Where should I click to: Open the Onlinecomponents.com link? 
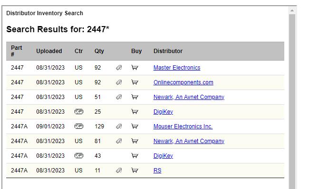coord(183,82)
